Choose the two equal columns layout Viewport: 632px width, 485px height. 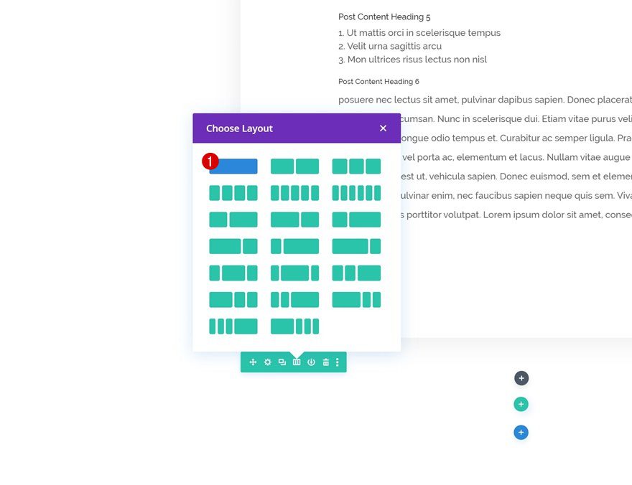tap(294, 166)
